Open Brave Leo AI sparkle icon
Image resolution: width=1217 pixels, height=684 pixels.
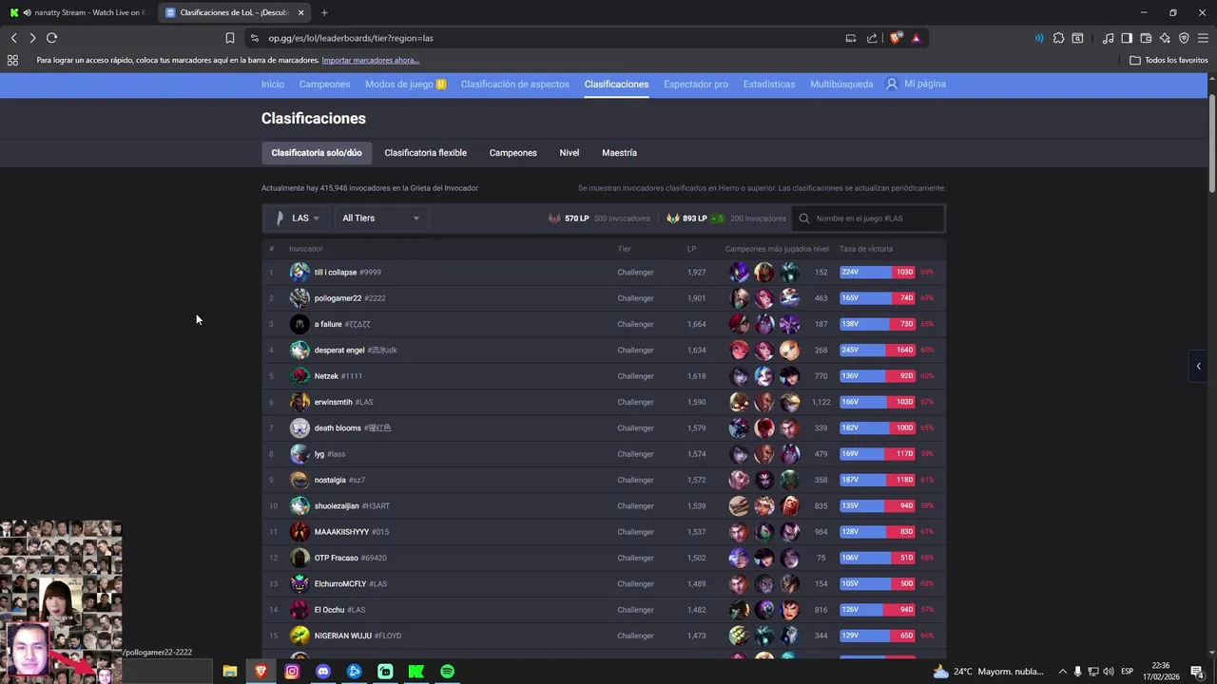[1165, 38]
